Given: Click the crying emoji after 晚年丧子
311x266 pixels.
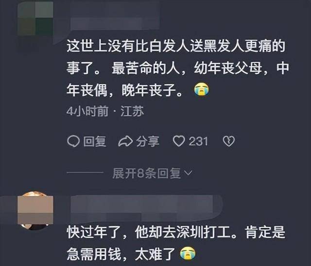Looking at the screenshot, I should click(x=201, y=90).
